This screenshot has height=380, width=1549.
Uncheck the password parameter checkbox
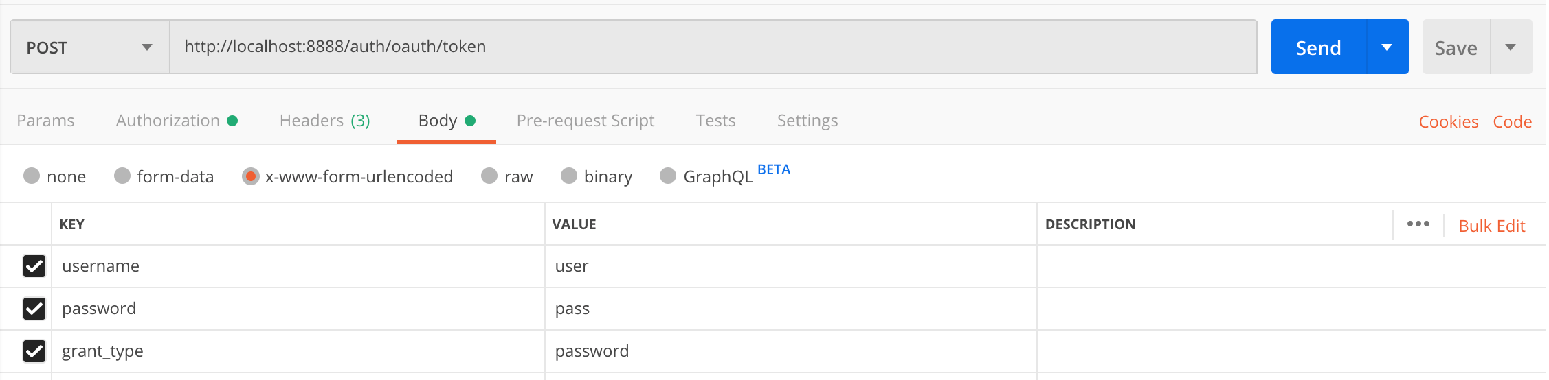tap(34, 309)
